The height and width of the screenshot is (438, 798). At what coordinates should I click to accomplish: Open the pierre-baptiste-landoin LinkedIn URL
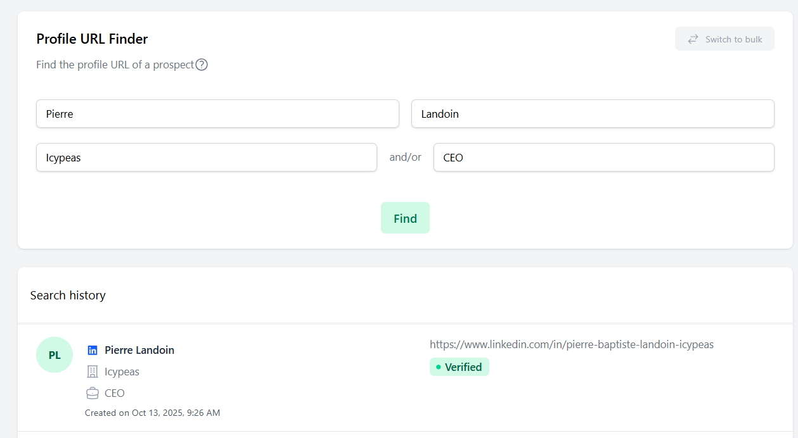(x=571, y=344)
